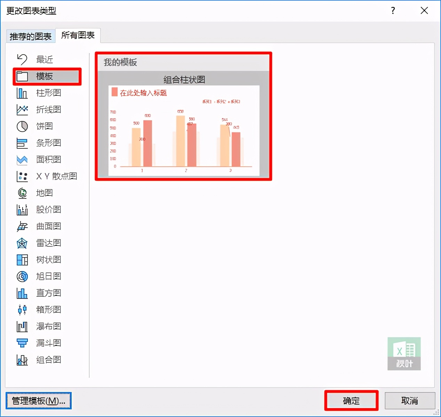Screen dimensions: 441x417
Task: Select the X Y 散点图 type
Action: (x=56, y=176)
